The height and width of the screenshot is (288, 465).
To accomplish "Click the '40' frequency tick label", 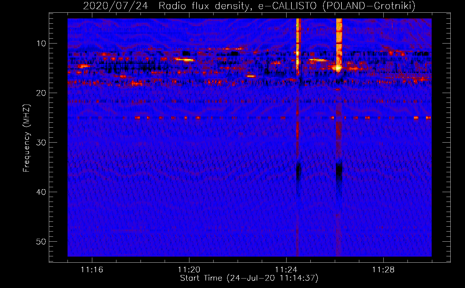I will (x=41, y=192).
